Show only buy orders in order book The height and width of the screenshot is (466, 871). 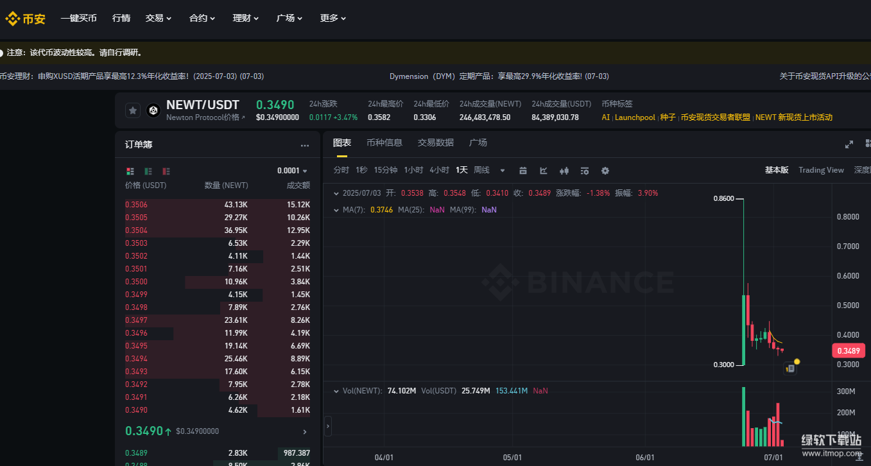[148, 171]
